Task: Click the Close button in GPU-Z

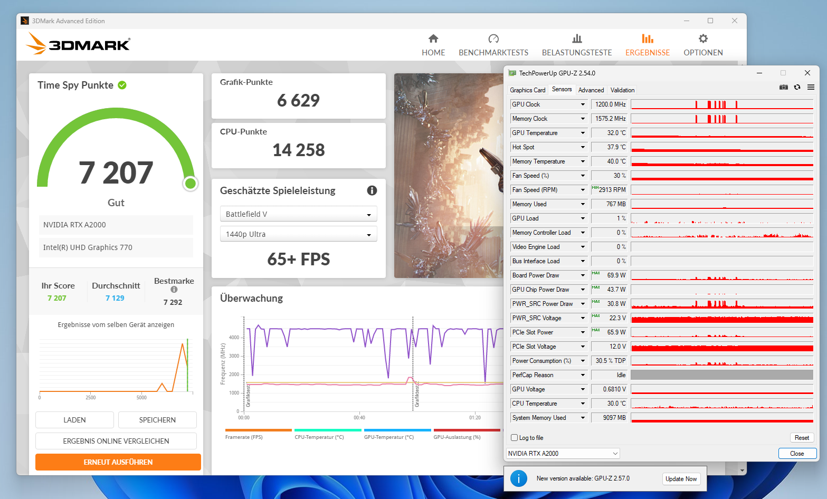Action: coord(797,453)
